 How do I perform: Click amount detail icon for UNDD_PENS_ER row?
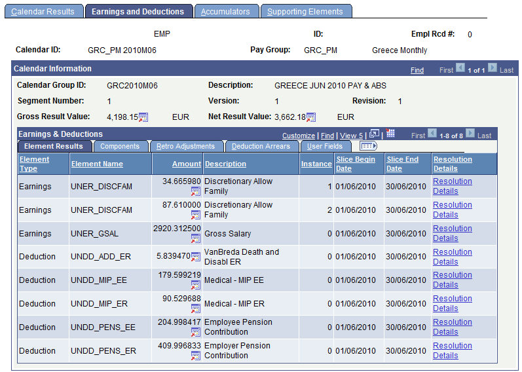[x=196, y=356]
